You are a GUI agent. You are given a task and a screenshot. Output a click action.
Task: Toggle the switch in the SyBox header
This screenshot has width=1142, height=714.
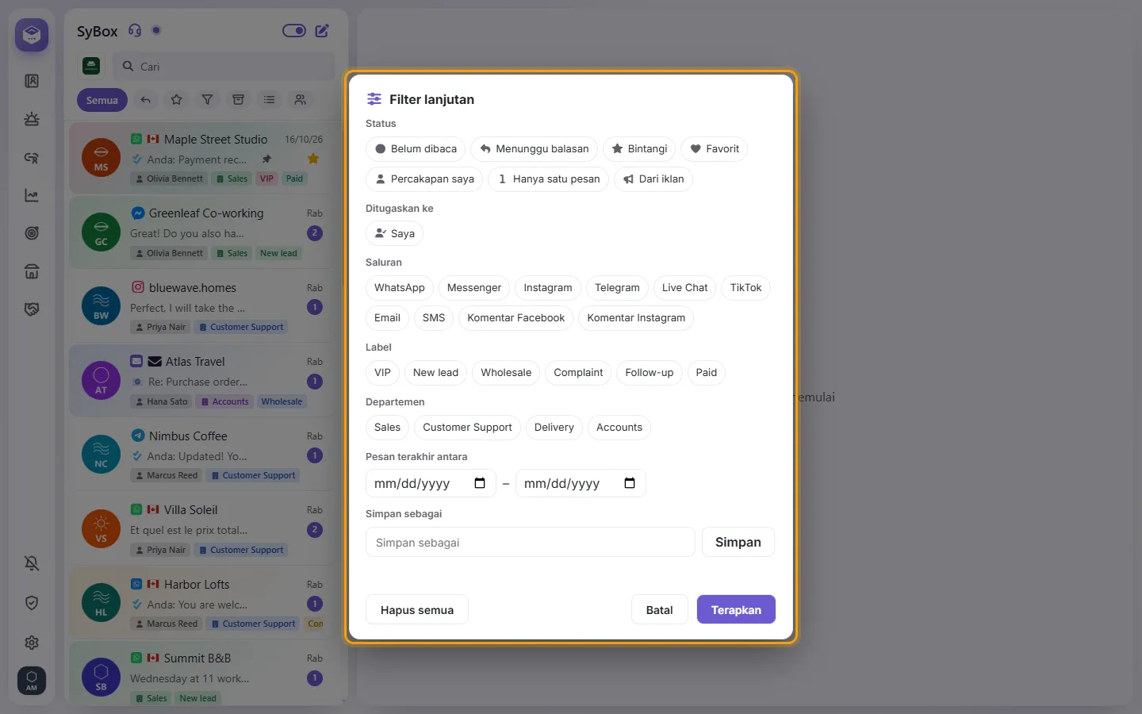pyautogui.click(x=294, y=31)
